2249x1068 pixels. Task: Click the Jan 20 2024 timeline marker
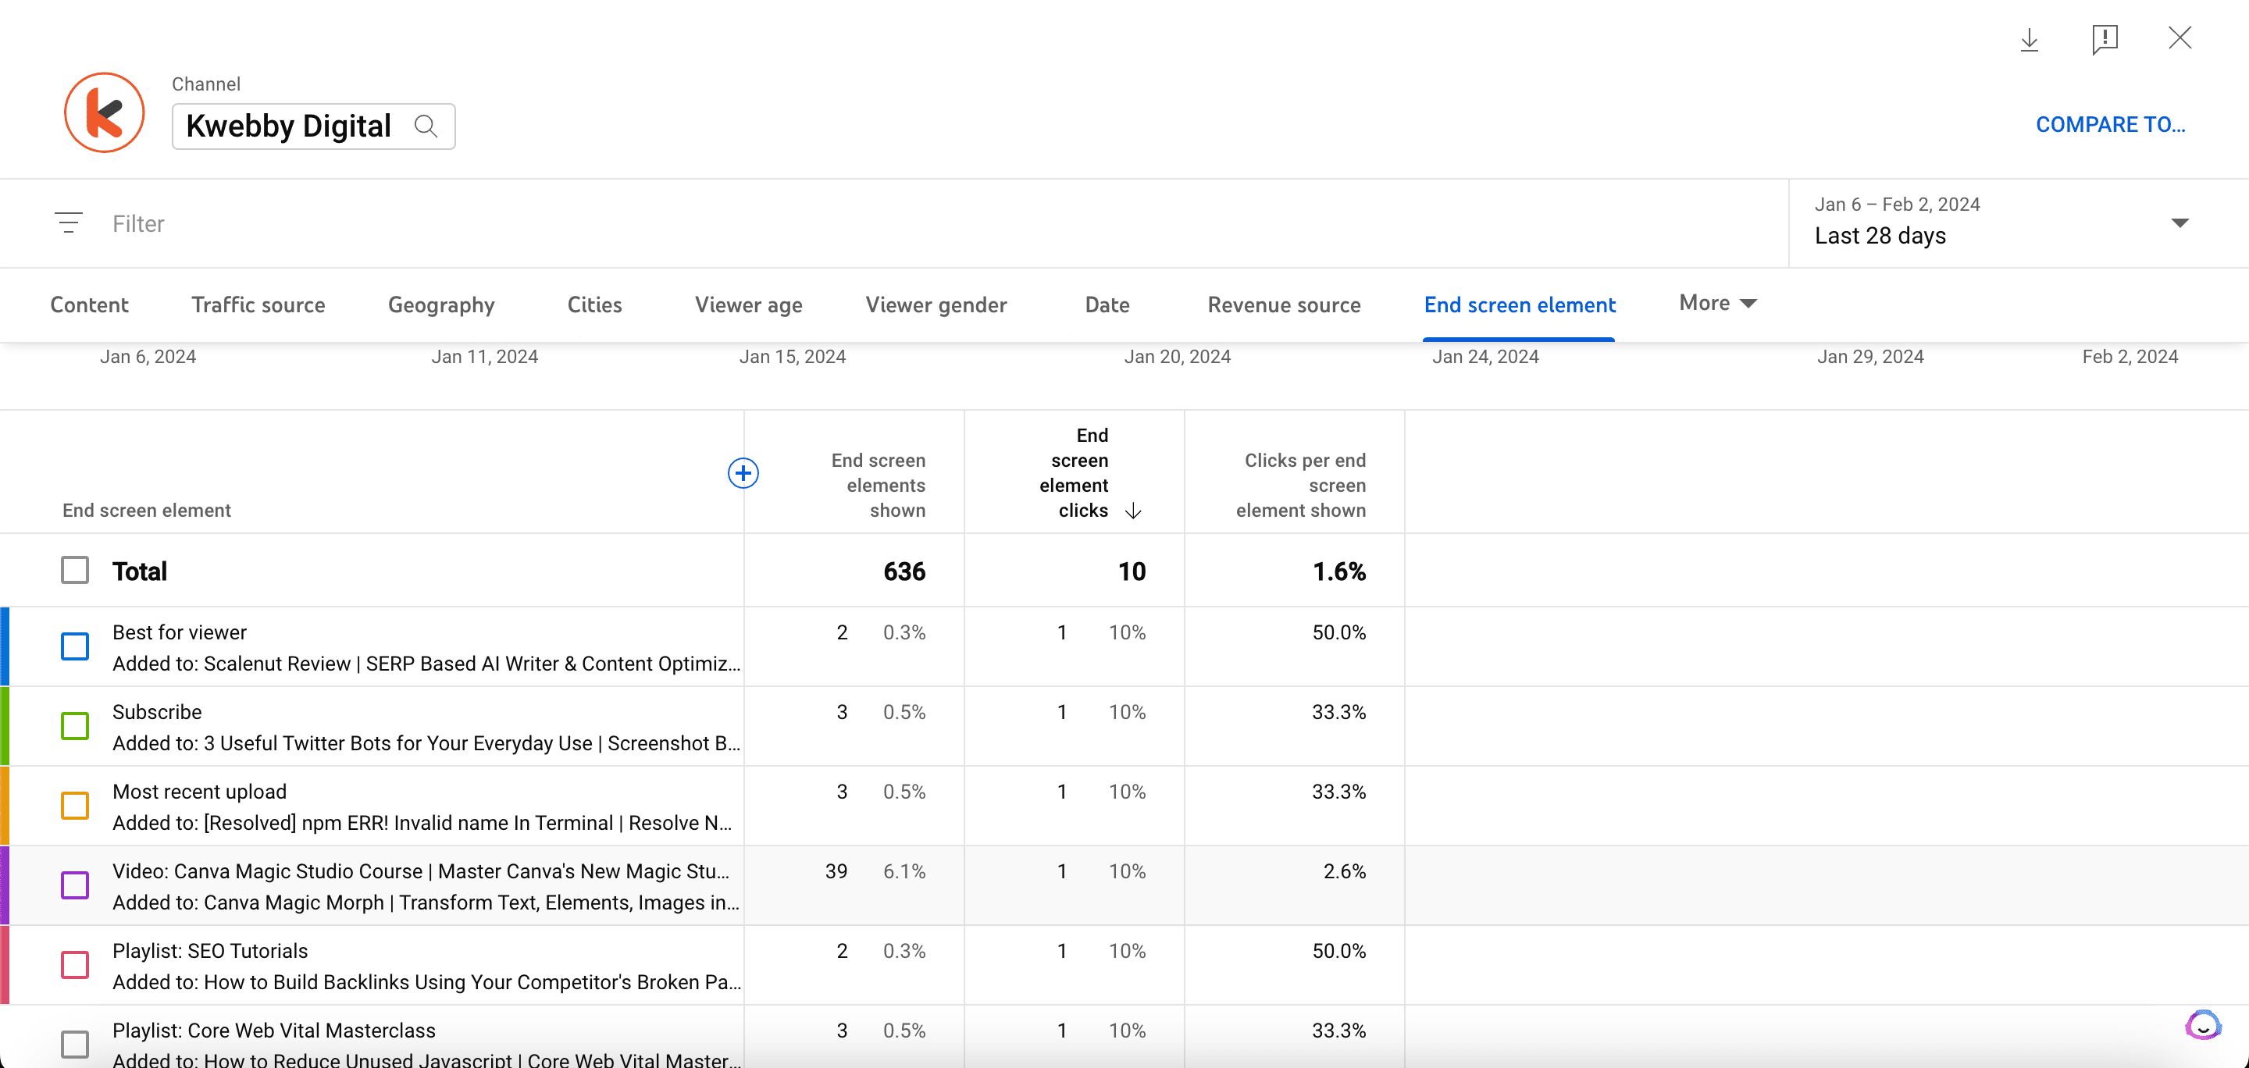click(x=1176, y=357)
